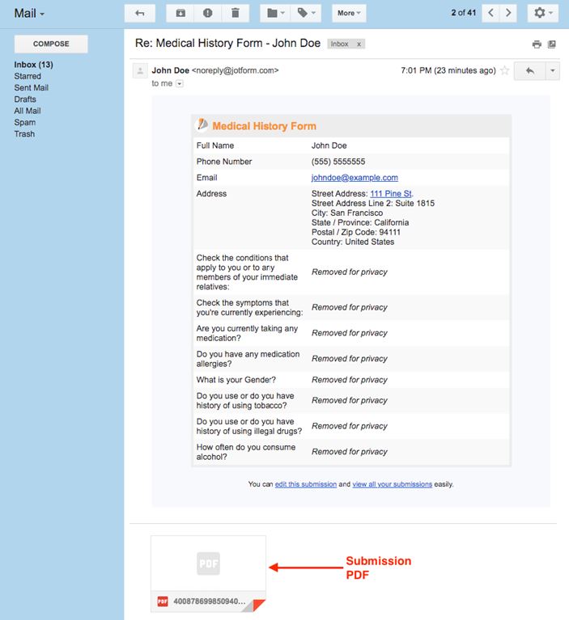Report spam with the exclamation icon

[208, 13]
